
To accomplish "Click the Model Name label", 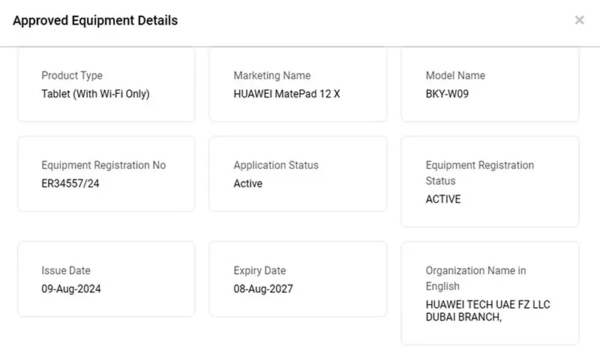I will pyautogui.click(x=455, y=76).
